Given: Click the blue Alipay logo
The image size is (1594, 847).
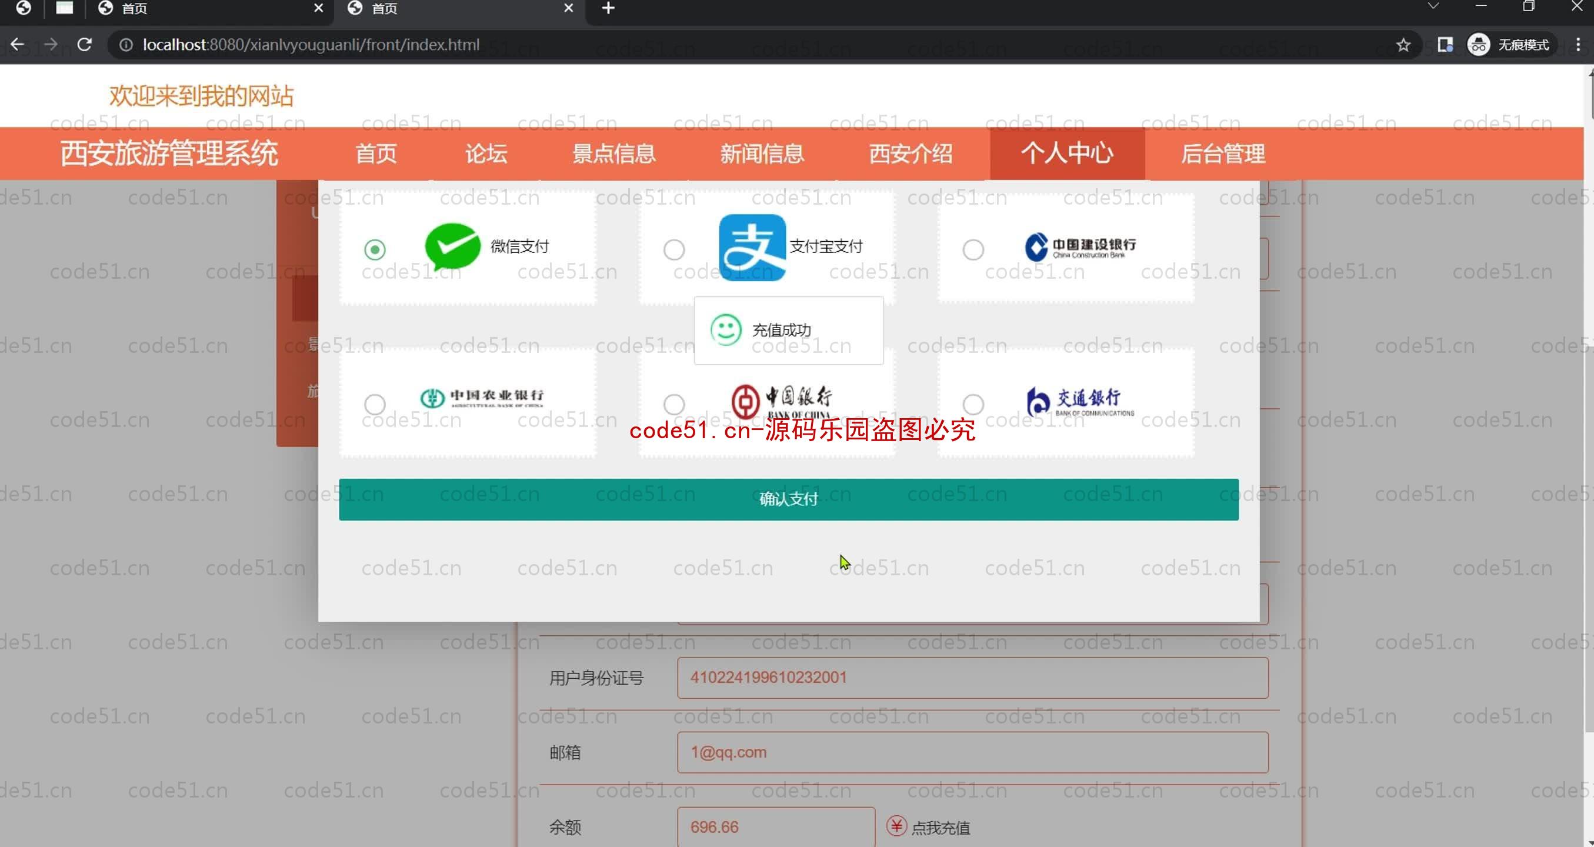Looking at the screenshot, I should pyautogui.click(x=752, y=248).
